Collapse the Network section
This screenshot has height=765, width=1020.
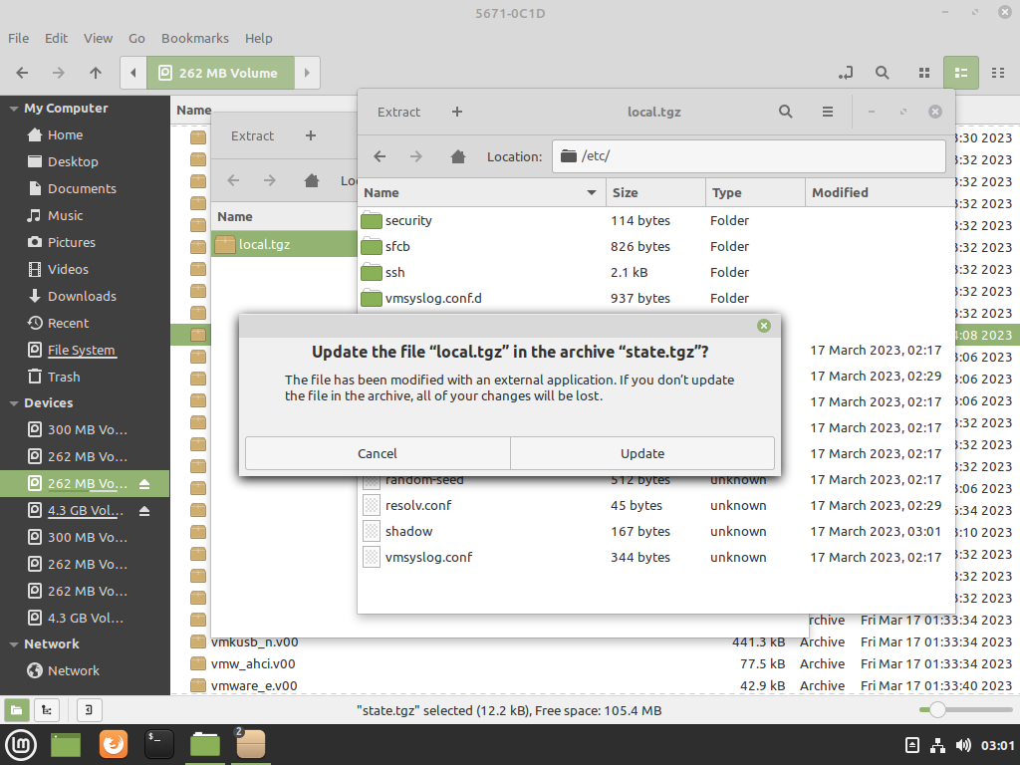coord(14,644)
